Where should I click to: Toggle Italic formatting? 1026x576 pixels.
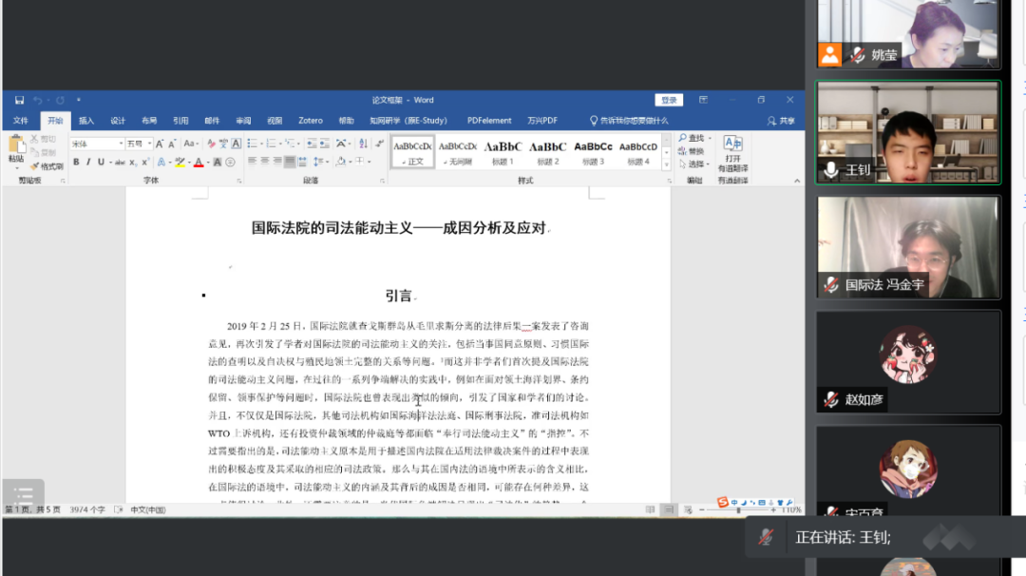pyautogui.click(x=88, y=163)
